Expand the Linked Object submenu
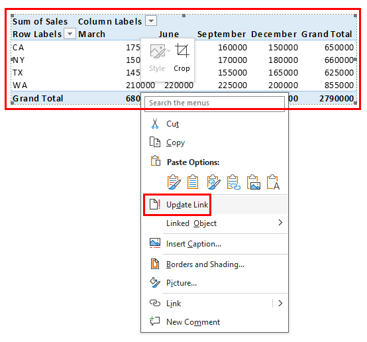 click(214, 223)
